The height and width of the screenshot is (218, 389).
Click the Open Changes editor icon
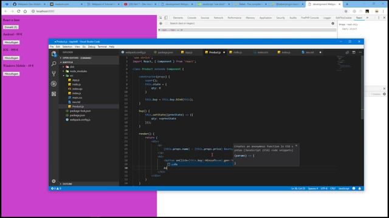click(x=347, y=53)
